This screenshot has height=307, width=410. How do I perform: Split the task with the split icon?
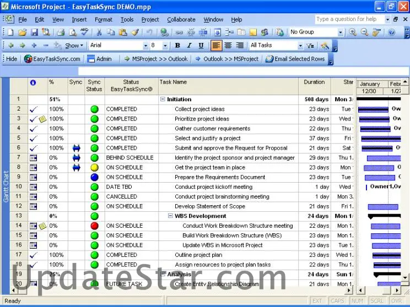point(203,32)
